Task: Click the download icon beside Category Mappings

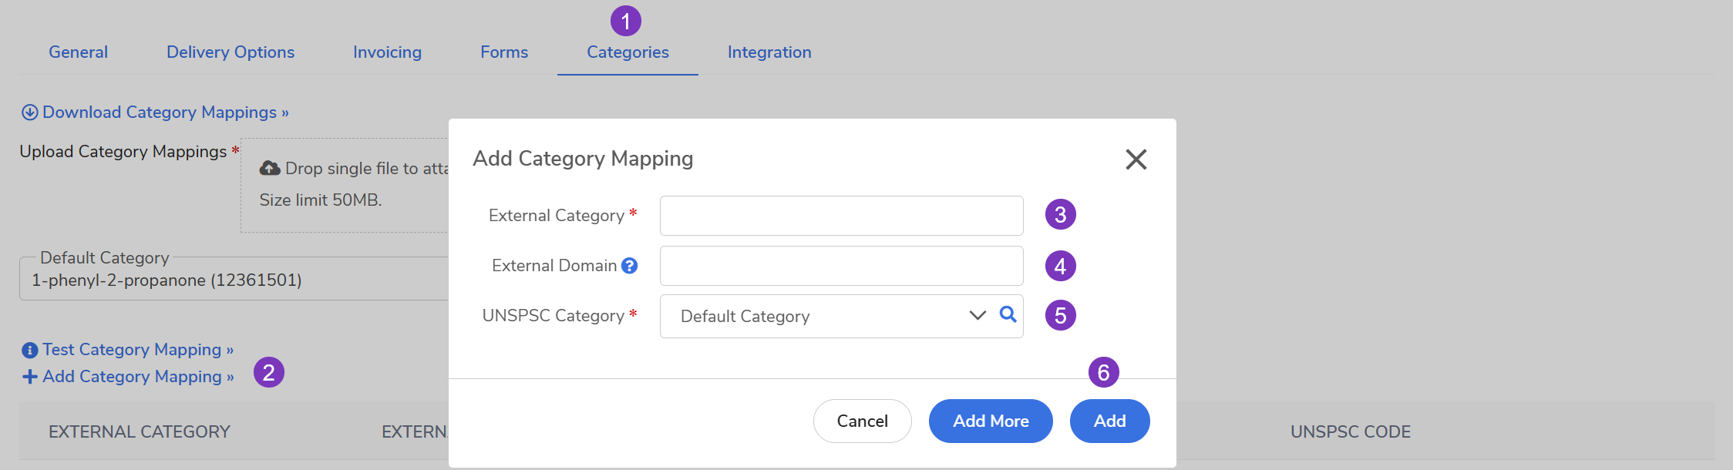Action: point(29,112)
